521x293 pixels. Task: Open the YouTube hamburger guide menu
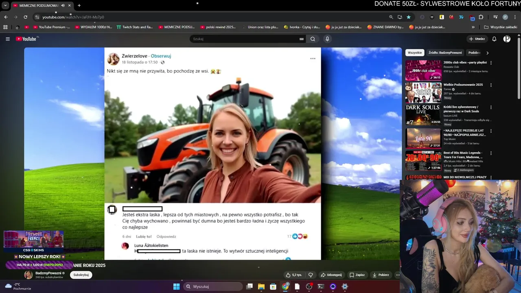7,39
